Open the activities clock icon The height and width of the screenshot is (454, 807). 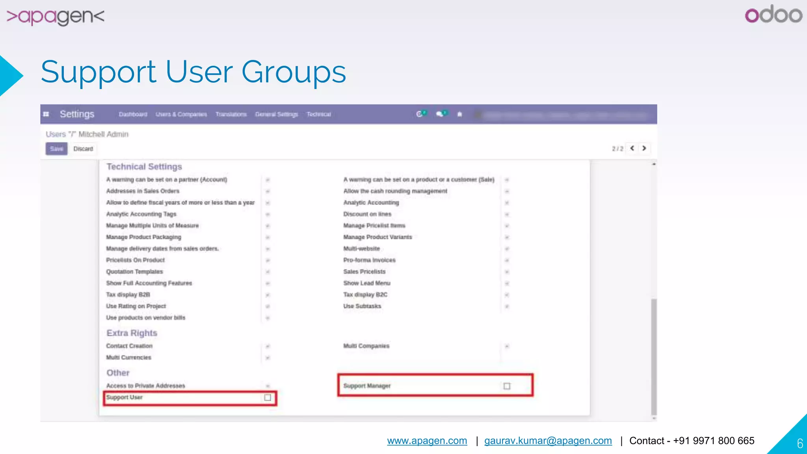420,114
